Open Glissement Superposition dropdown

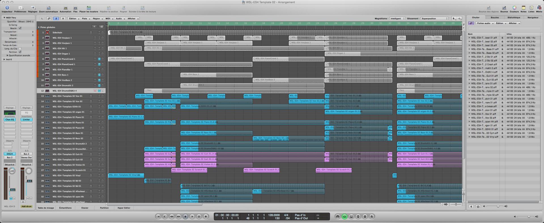(x=434, y=19)
